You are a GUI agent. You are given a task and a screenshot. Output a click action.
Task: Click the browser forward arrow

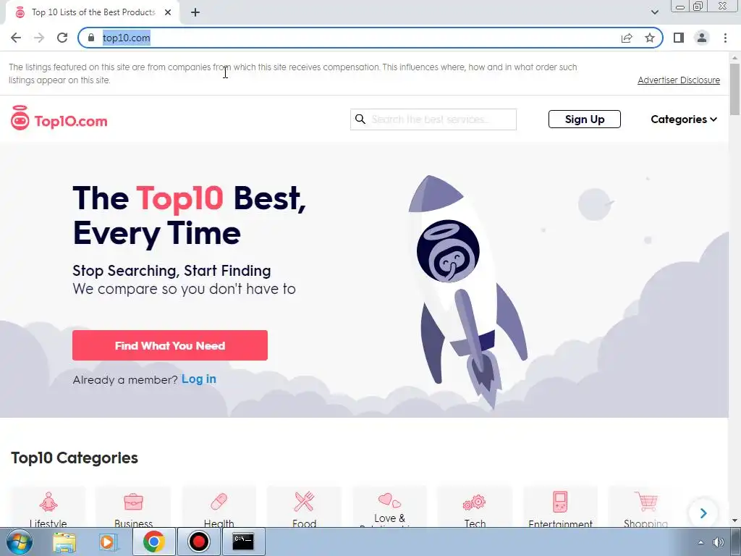point(39,38)
